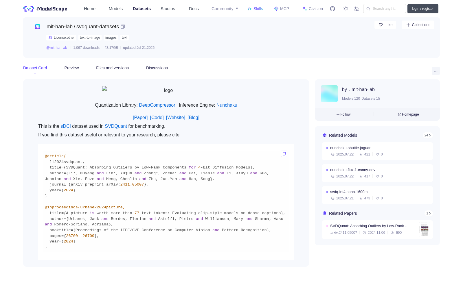
Task: Switch to the Discussions tab
Action: (x=157, y=68)
